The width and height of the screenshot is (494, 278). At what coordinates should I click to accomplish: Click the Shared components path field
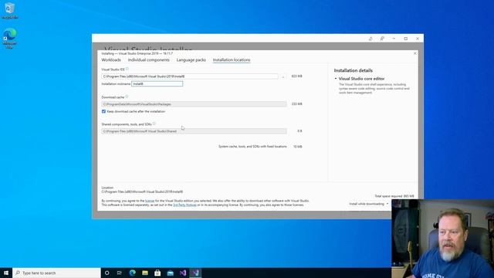pos(194,131)
